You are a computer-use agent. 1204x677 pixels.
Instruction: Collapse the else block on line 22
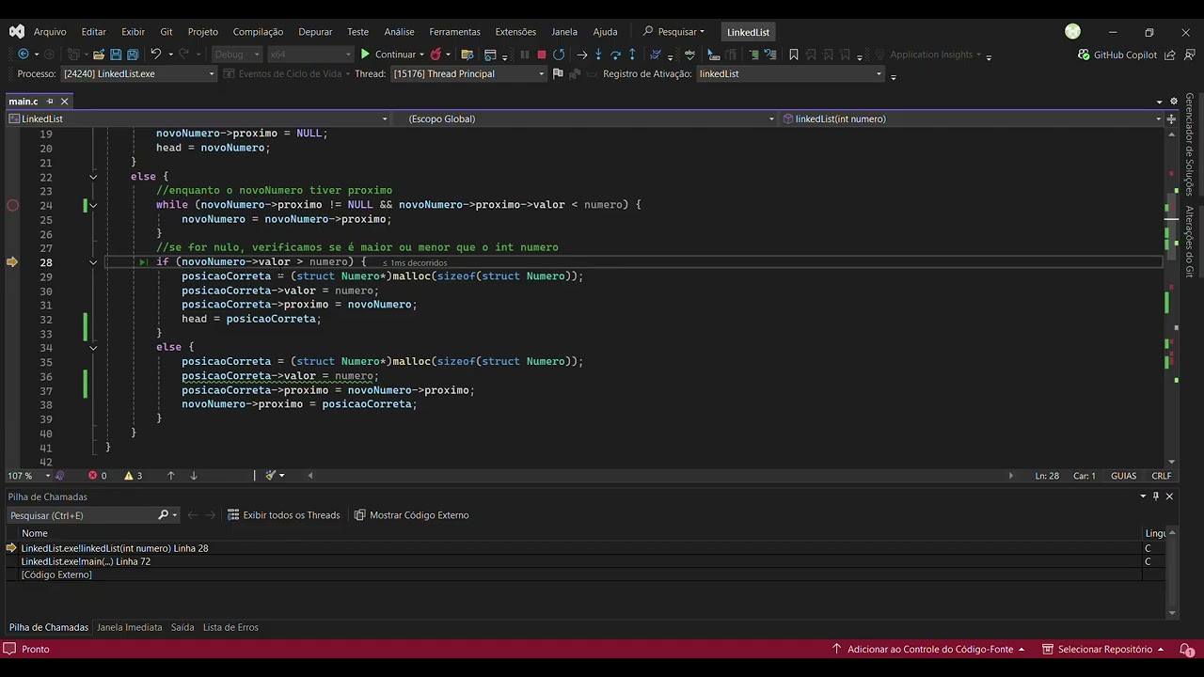(93, 177)
